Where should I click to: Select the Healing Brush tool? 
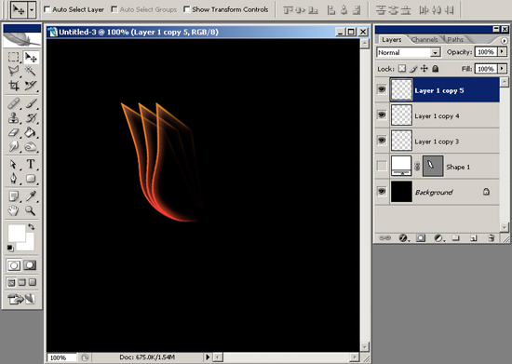pyautogui.click(x=14, y=104)
